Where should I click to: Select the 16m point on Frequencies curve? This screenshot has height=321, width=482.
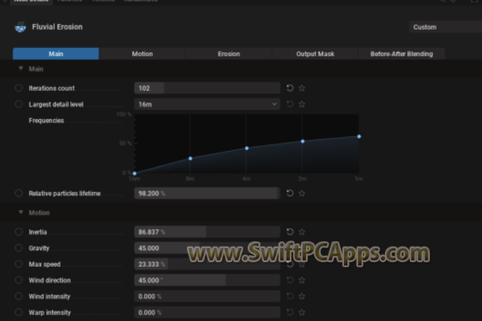pyautogui.click(x=135, y=173)
